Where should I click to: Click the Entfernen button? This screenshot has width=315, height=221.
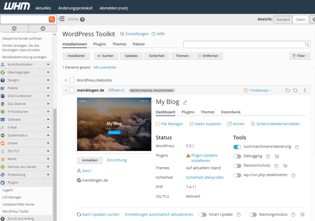click(x=209, y=56)
